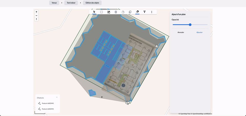Click the Annuler button
The image size is (246, 116).
[181, 32]
